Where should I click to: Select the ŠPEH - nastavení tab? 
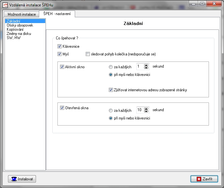tap(57, 14)
